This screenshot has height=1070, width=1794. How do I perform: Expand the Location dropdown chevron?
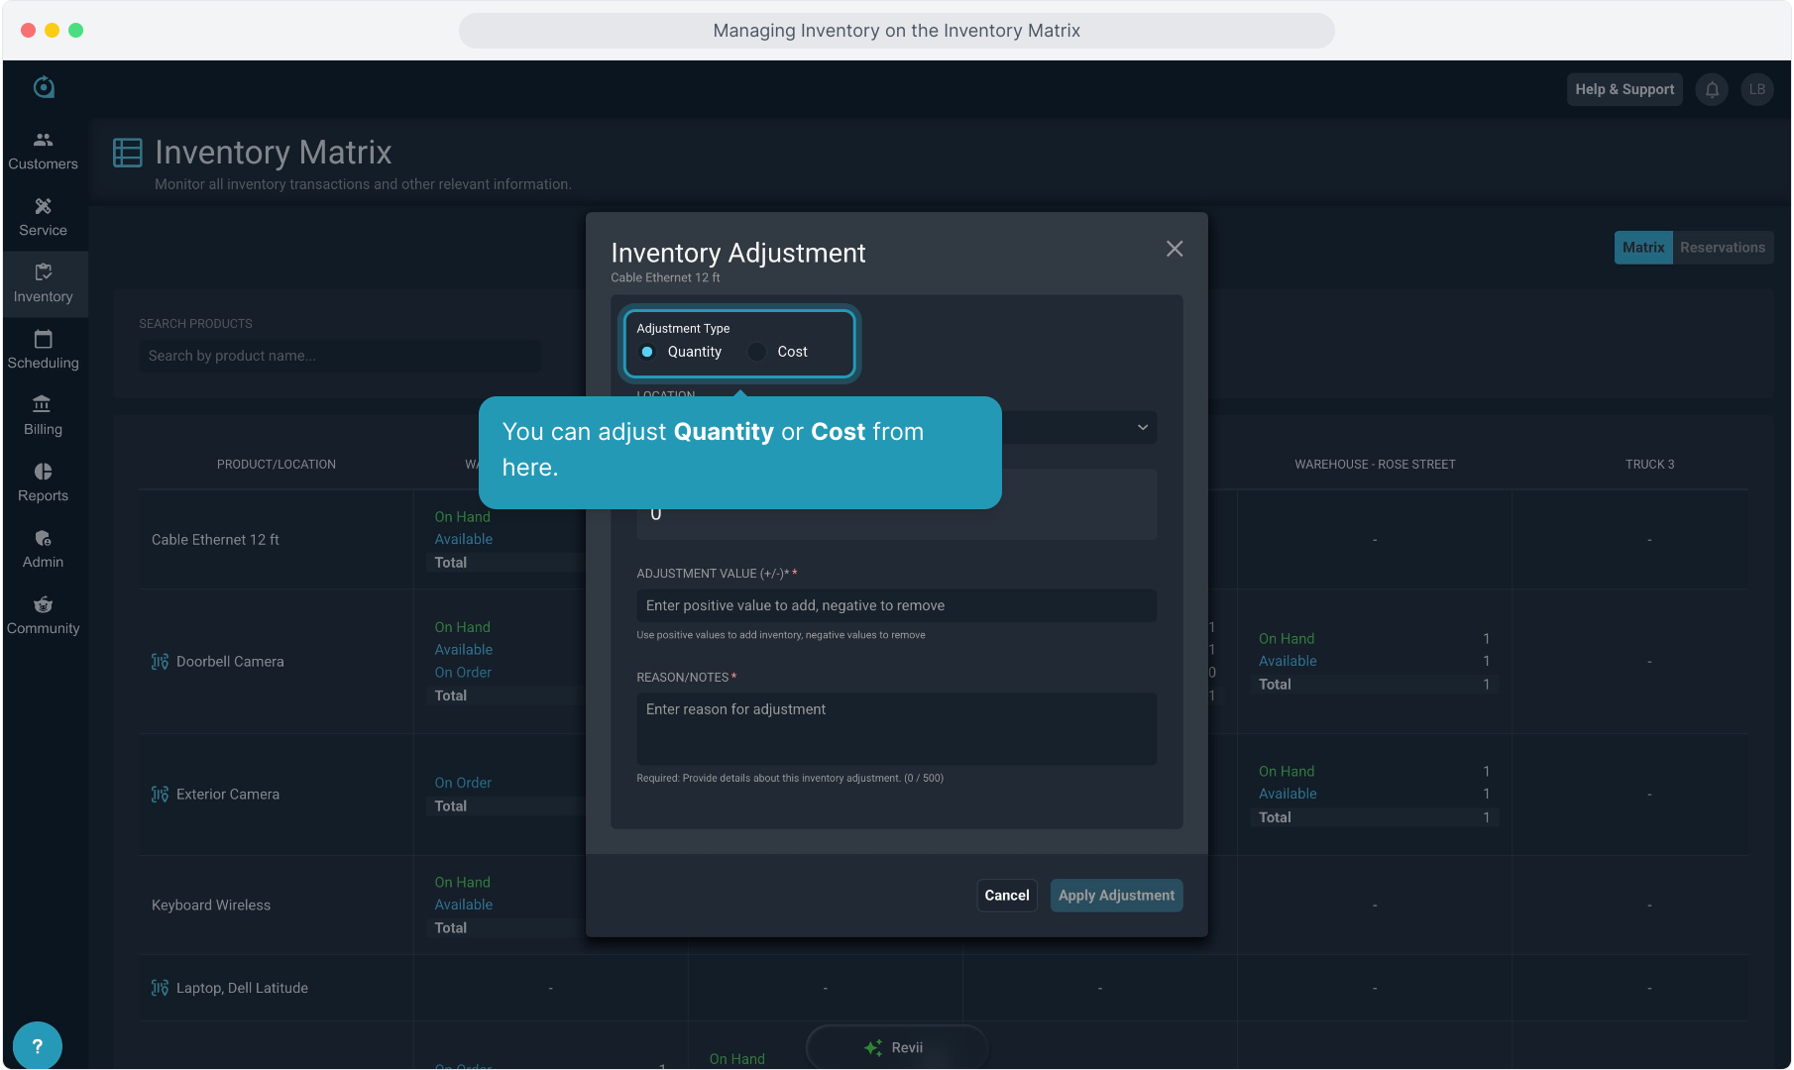(1142, 427)
